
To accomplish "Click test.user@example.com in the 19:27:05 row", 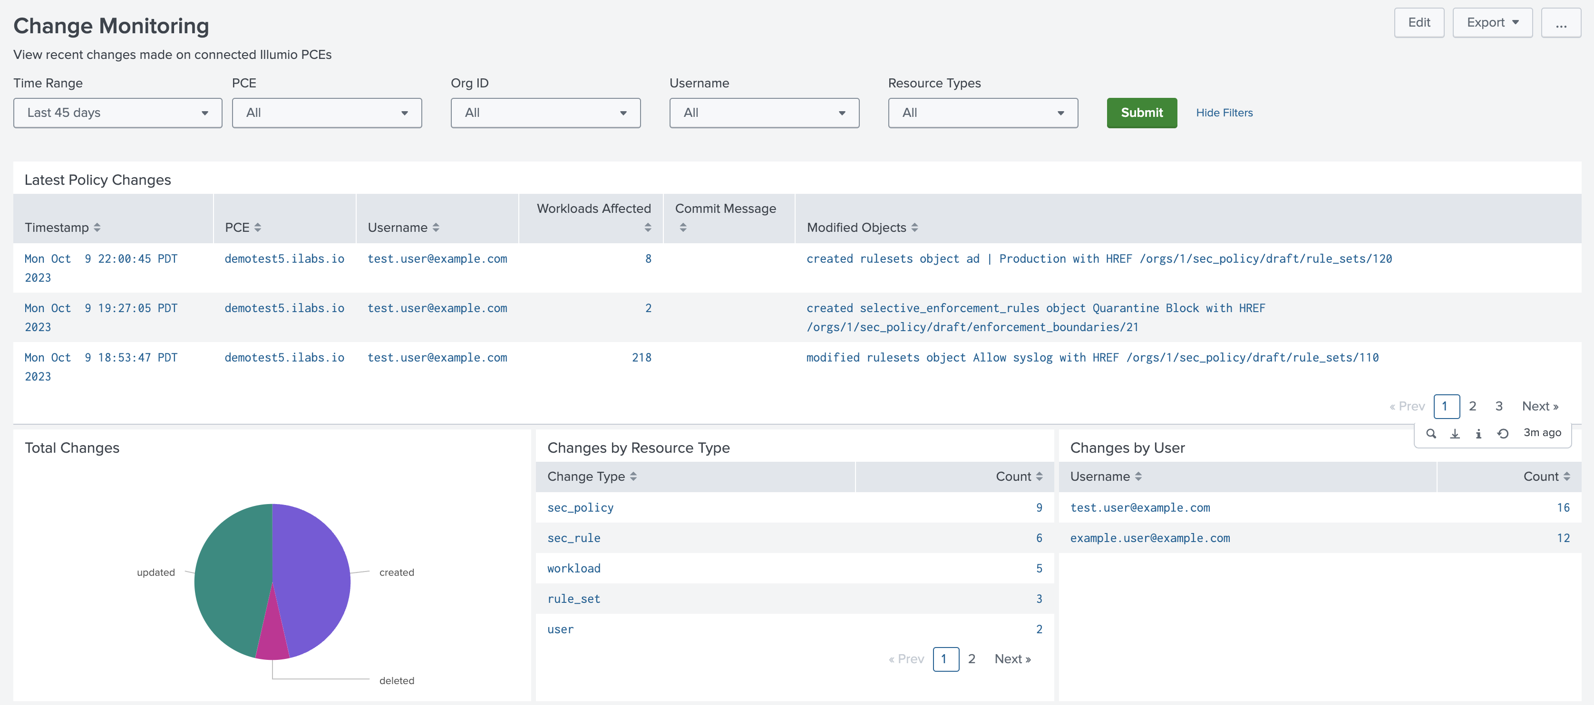I will (437, 308).
